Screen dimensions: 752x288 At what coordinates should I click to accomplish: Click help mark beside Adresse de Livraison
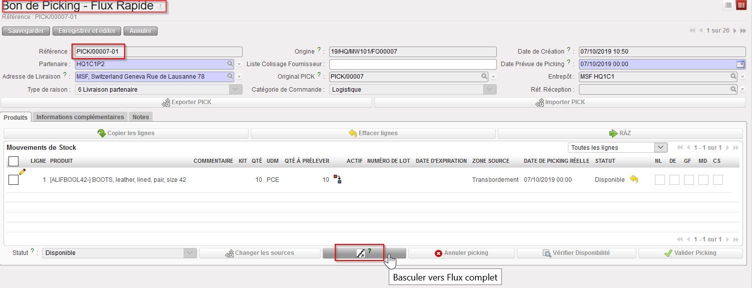pyautogui.click(x=65, y=75)
